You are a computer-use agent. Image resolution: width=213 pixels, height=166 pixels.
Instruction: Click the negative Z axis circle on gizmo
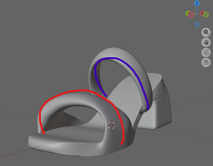[197, 25]
